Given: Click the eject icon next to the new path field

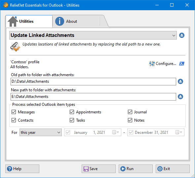Looking at the screenshot, I should 180,97.
